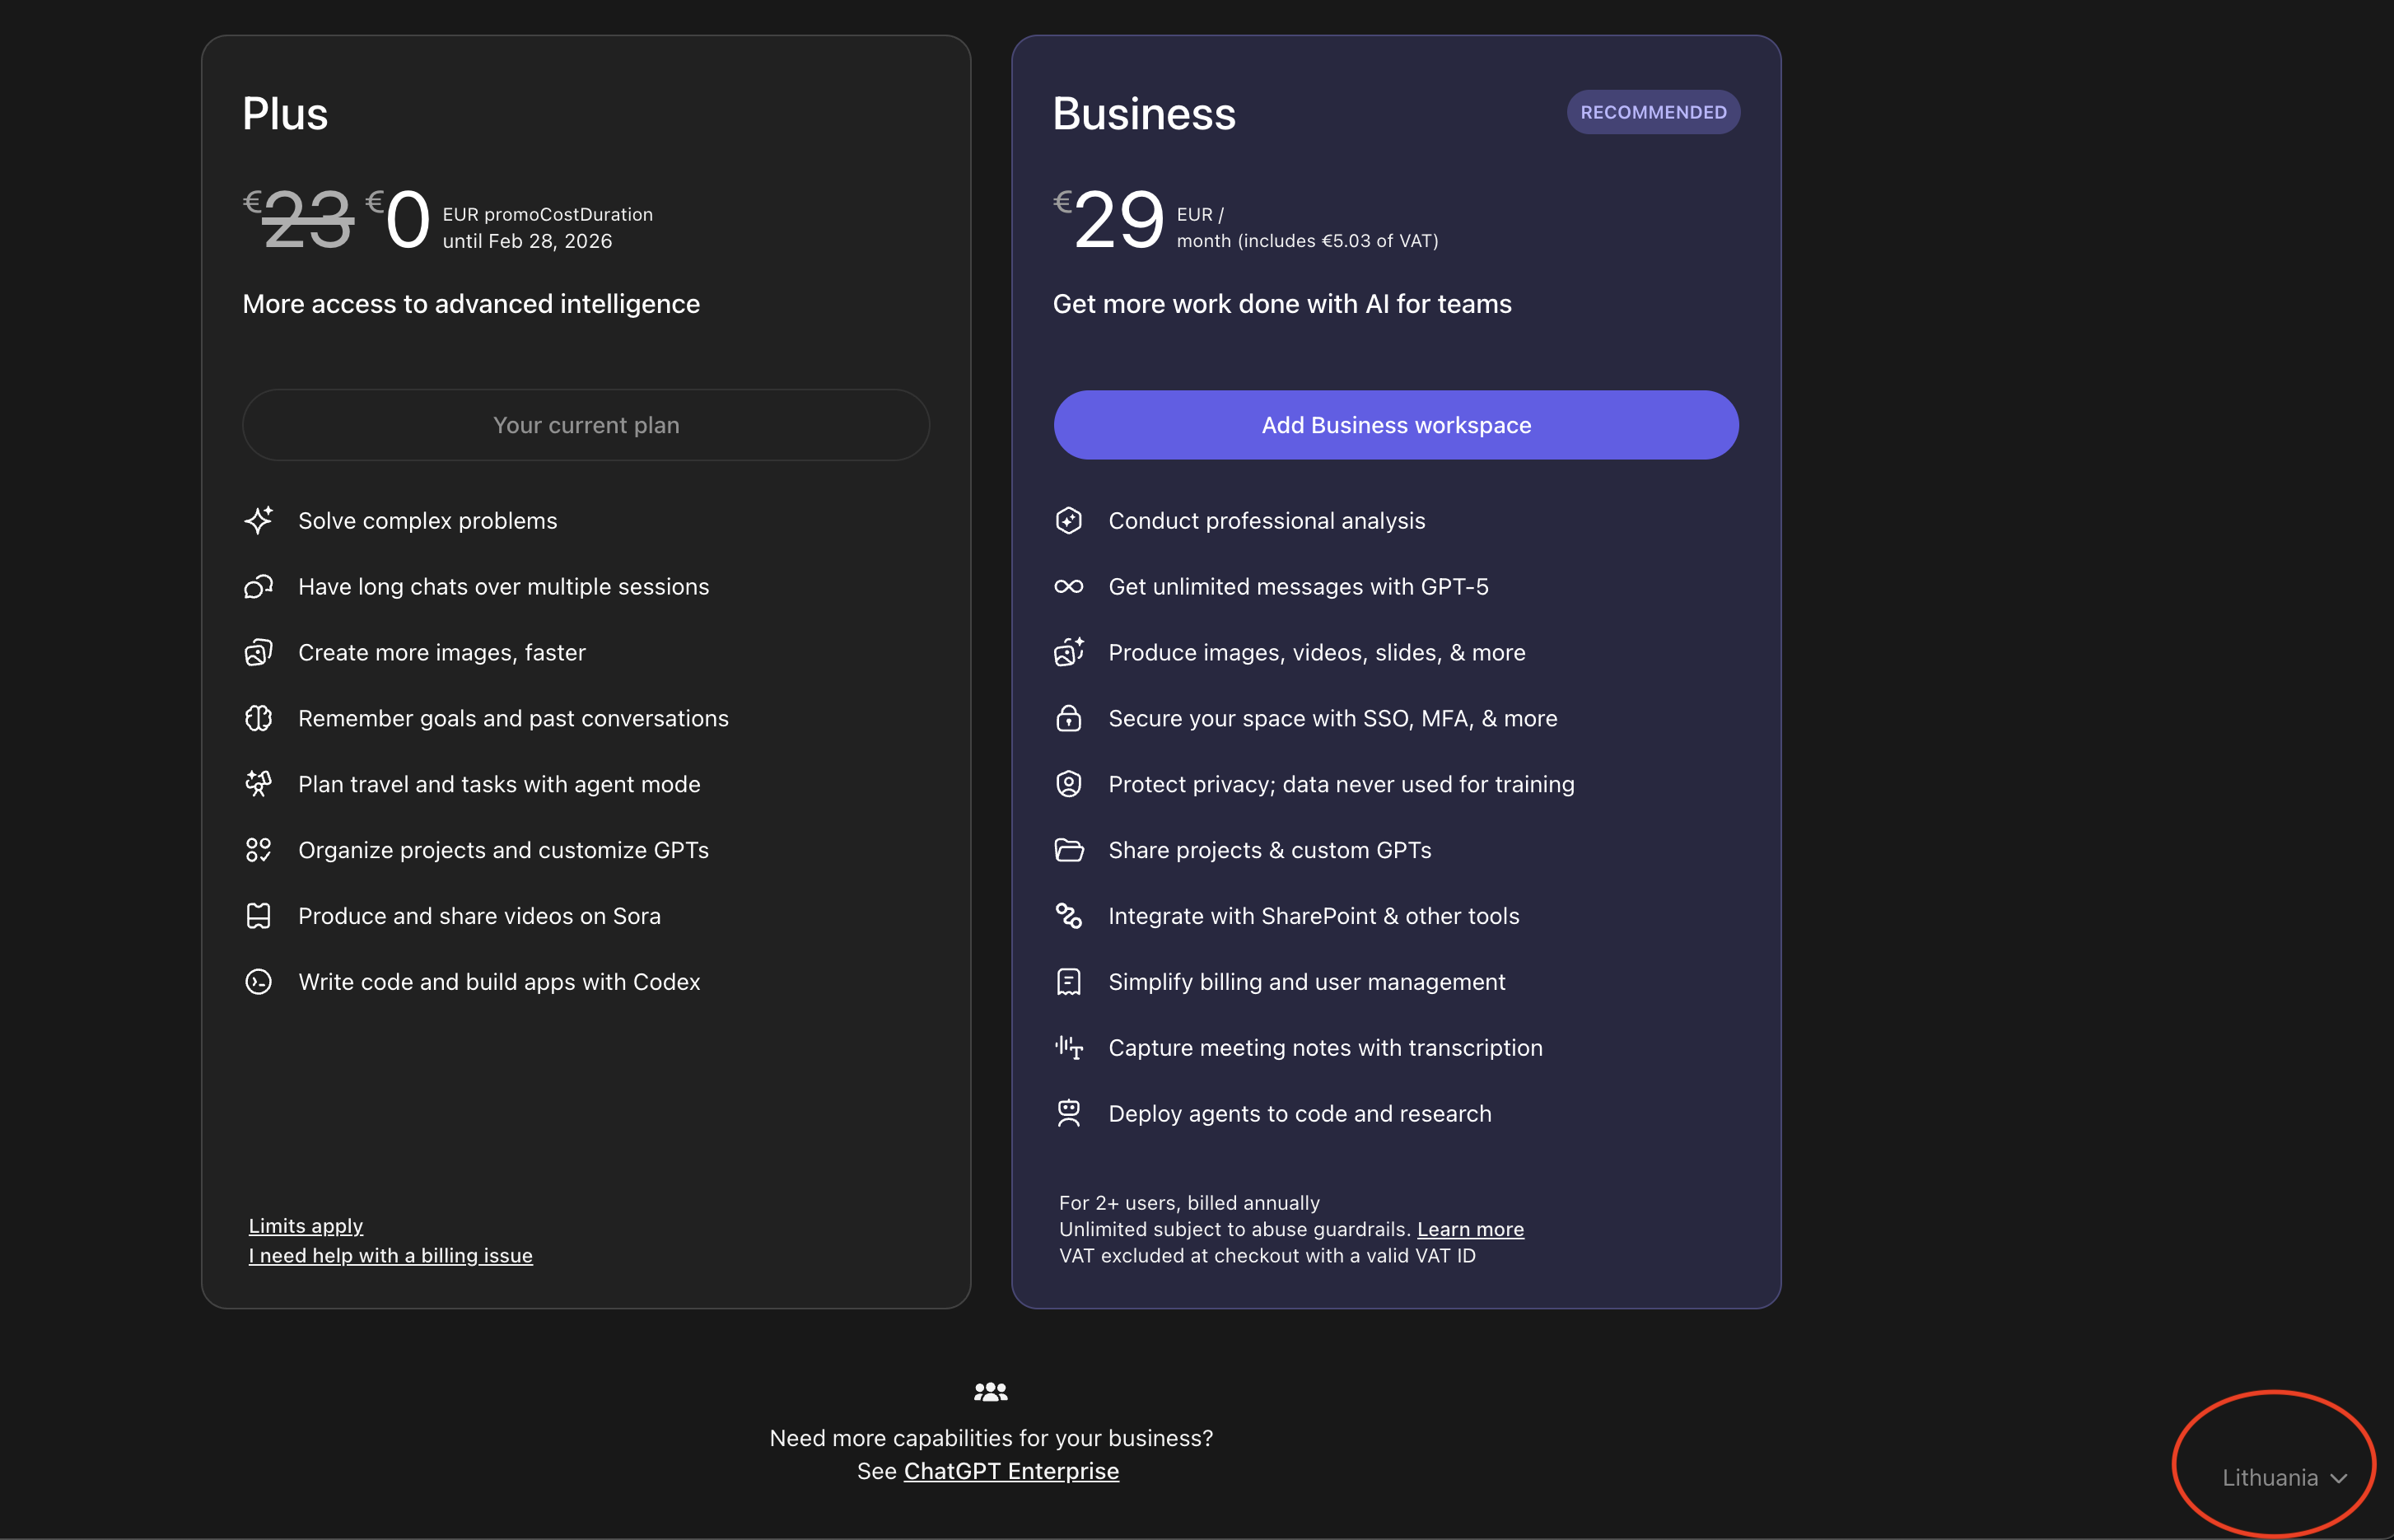Click Add Business workspace button
This screenshot has width=2394, height=1540.
point(1396,425)
